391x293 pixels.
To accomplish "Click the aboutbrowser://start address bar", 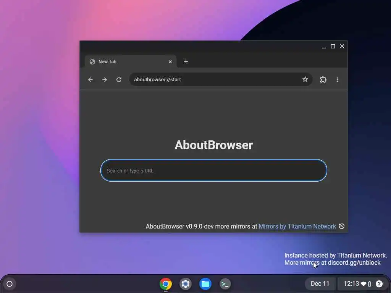I will pyautogui.click(x=221, y=79).
